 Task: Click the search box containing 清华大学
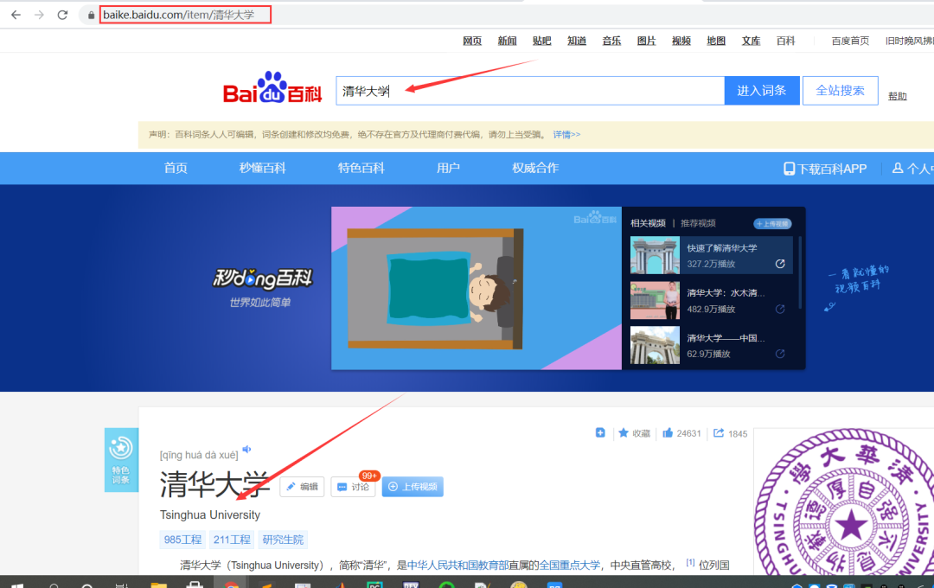(530, 91)
